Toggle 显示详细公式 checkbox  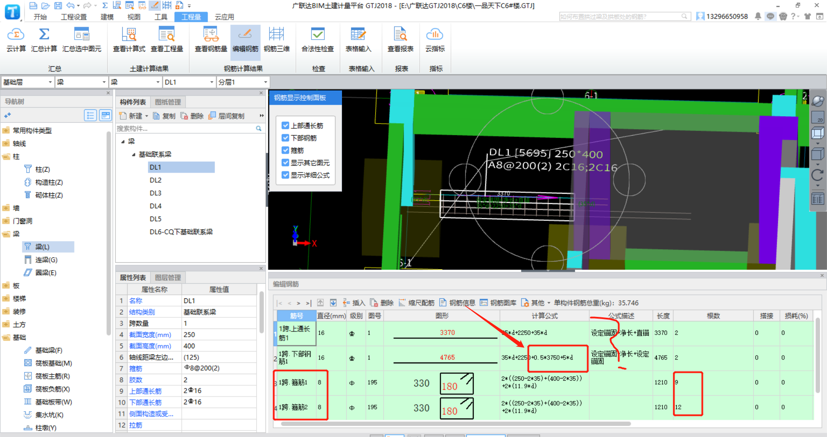pyautogui.click(x=285, y=175)
